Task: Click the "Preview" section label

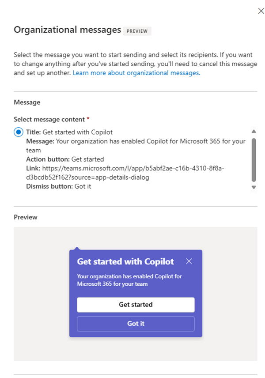Action: (25, 217)
